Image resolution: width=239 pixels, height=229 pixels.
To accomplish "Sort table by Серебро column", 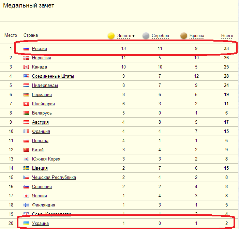I will 160,36.
